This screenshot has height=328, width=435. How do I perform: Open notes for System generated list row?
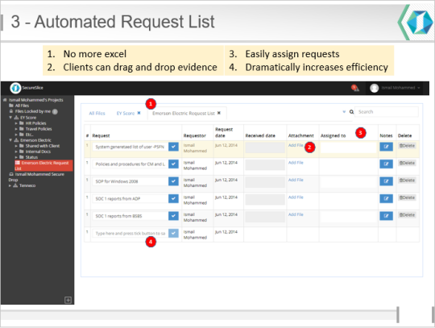click(x=386, y=147)
